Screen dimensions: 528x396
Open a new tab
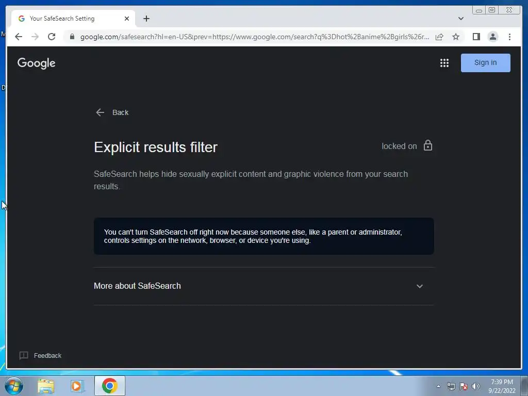[146, 19]
